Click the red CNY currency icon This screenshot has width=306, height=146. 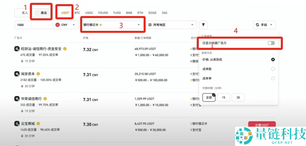pyautogui.click(x=57, y=25)
